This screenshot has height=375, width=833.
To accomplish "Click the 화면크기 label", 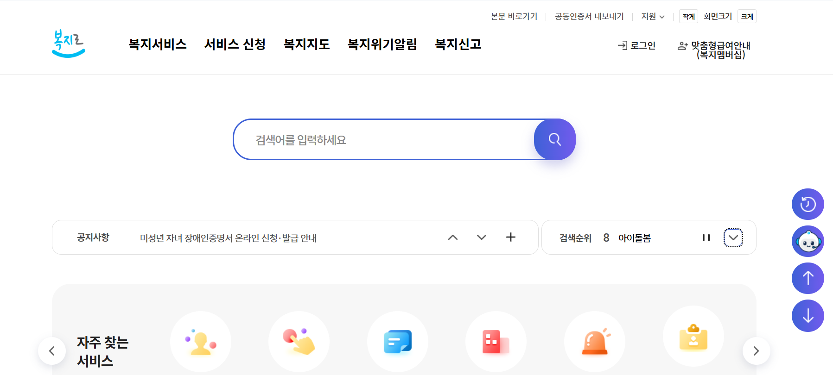I will tap(718, 16).
